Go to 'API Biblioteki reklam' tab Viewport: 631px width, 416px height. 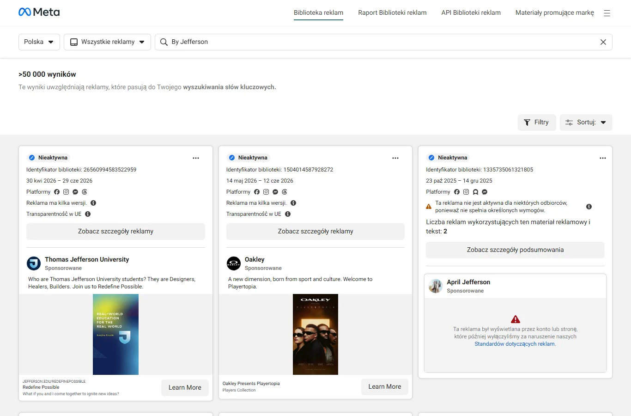471,13
